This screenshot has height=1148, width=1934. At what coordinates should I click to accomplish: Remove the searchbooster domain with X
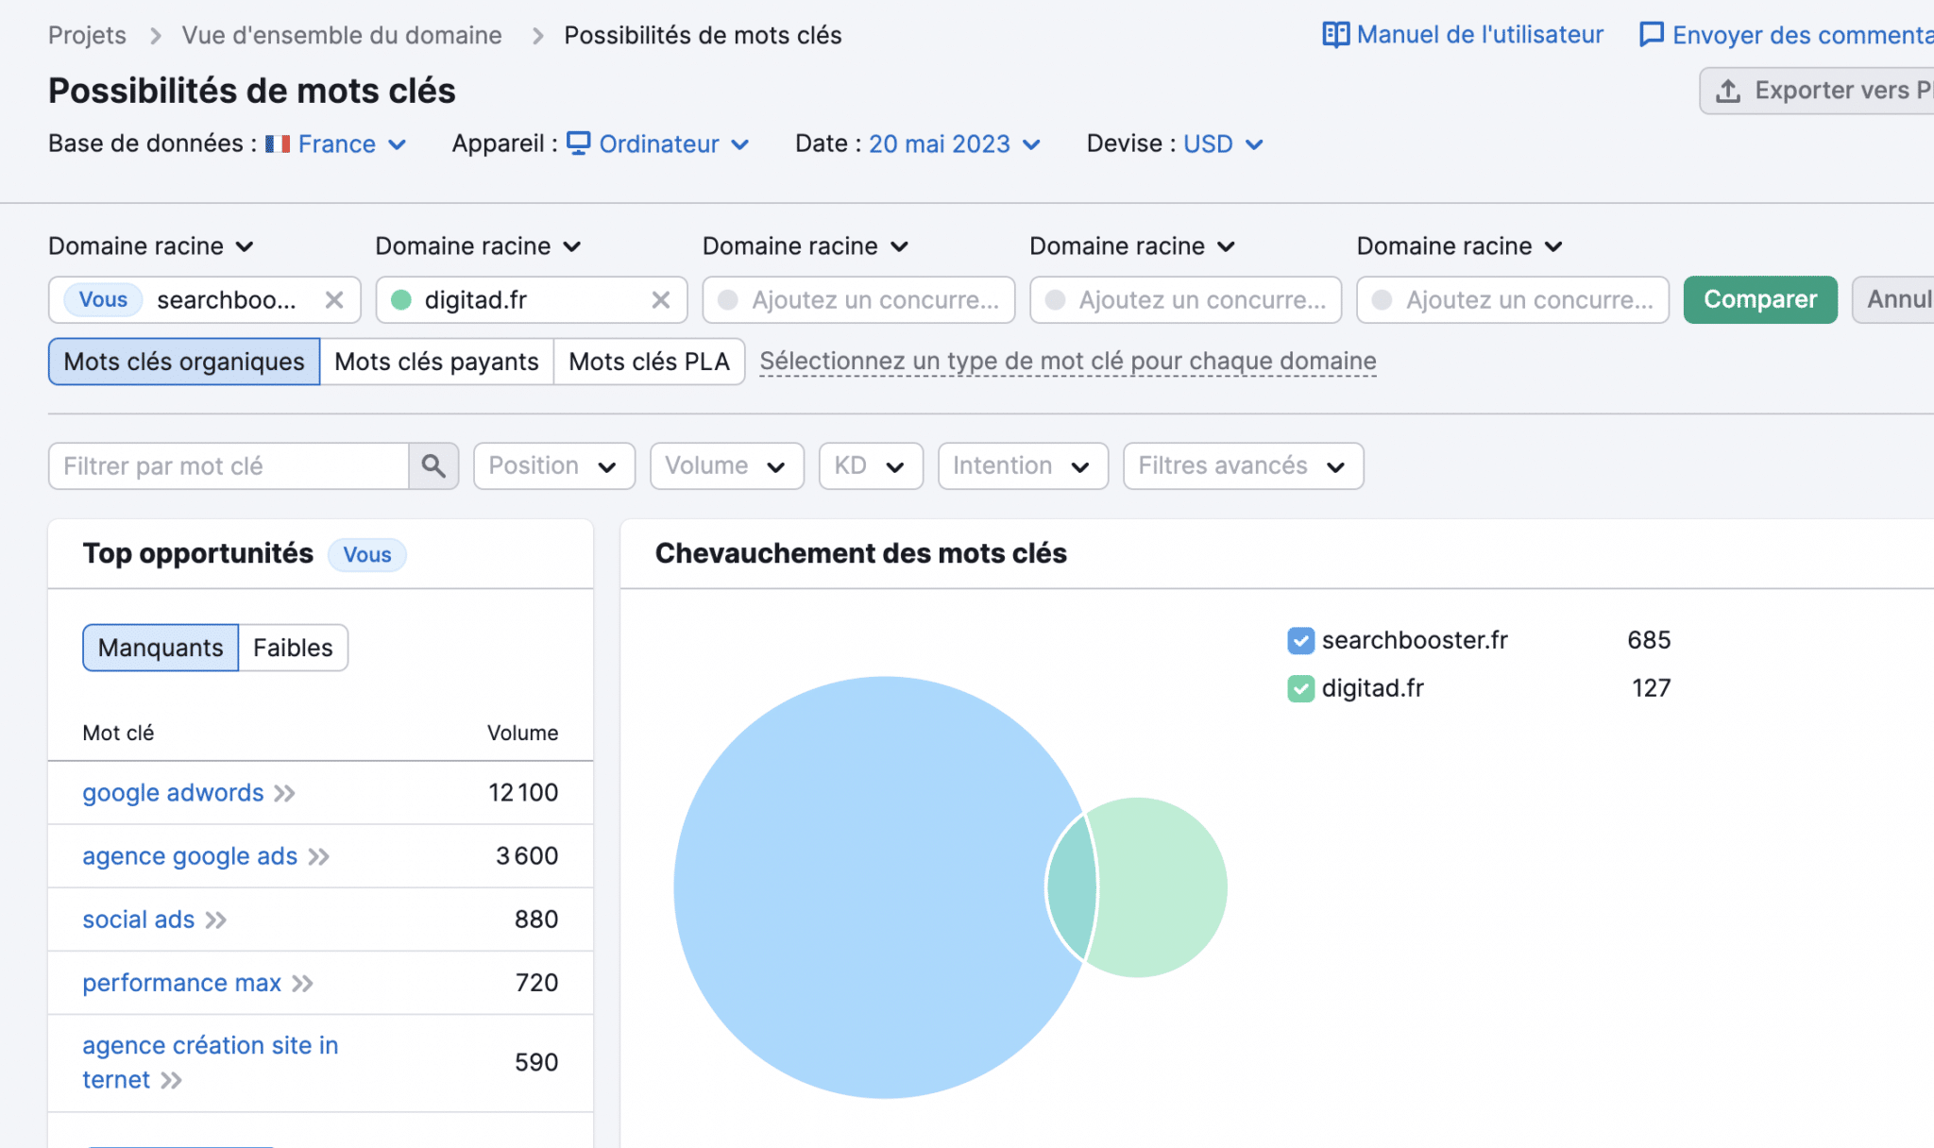click(x=334, y=300)
